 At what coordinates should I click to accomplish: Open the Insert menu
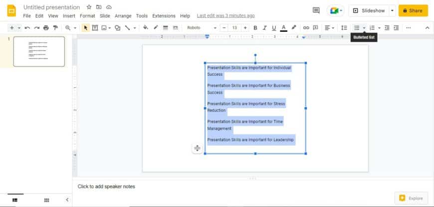(x=69, y=16)
